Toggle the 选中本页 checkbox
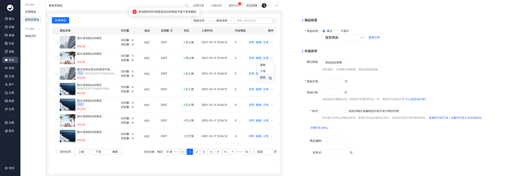The width and height of the screenshot is (525, 176). [x=57, y=152]
